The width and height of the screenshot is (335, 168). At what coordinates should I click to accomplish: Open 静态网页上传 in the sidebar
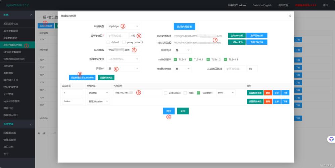17,80
